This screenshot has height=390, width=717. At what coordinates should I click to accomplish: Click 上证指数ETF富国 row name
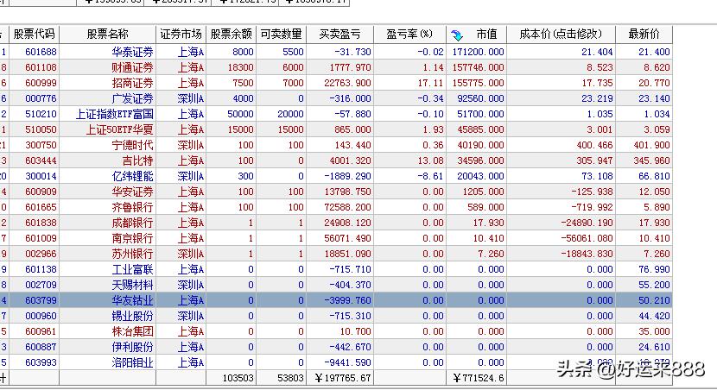tap(115, 114)
